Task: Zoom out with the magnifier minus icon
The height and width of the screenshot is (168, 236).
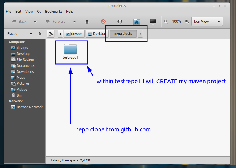Action: (x=166, y=22)
